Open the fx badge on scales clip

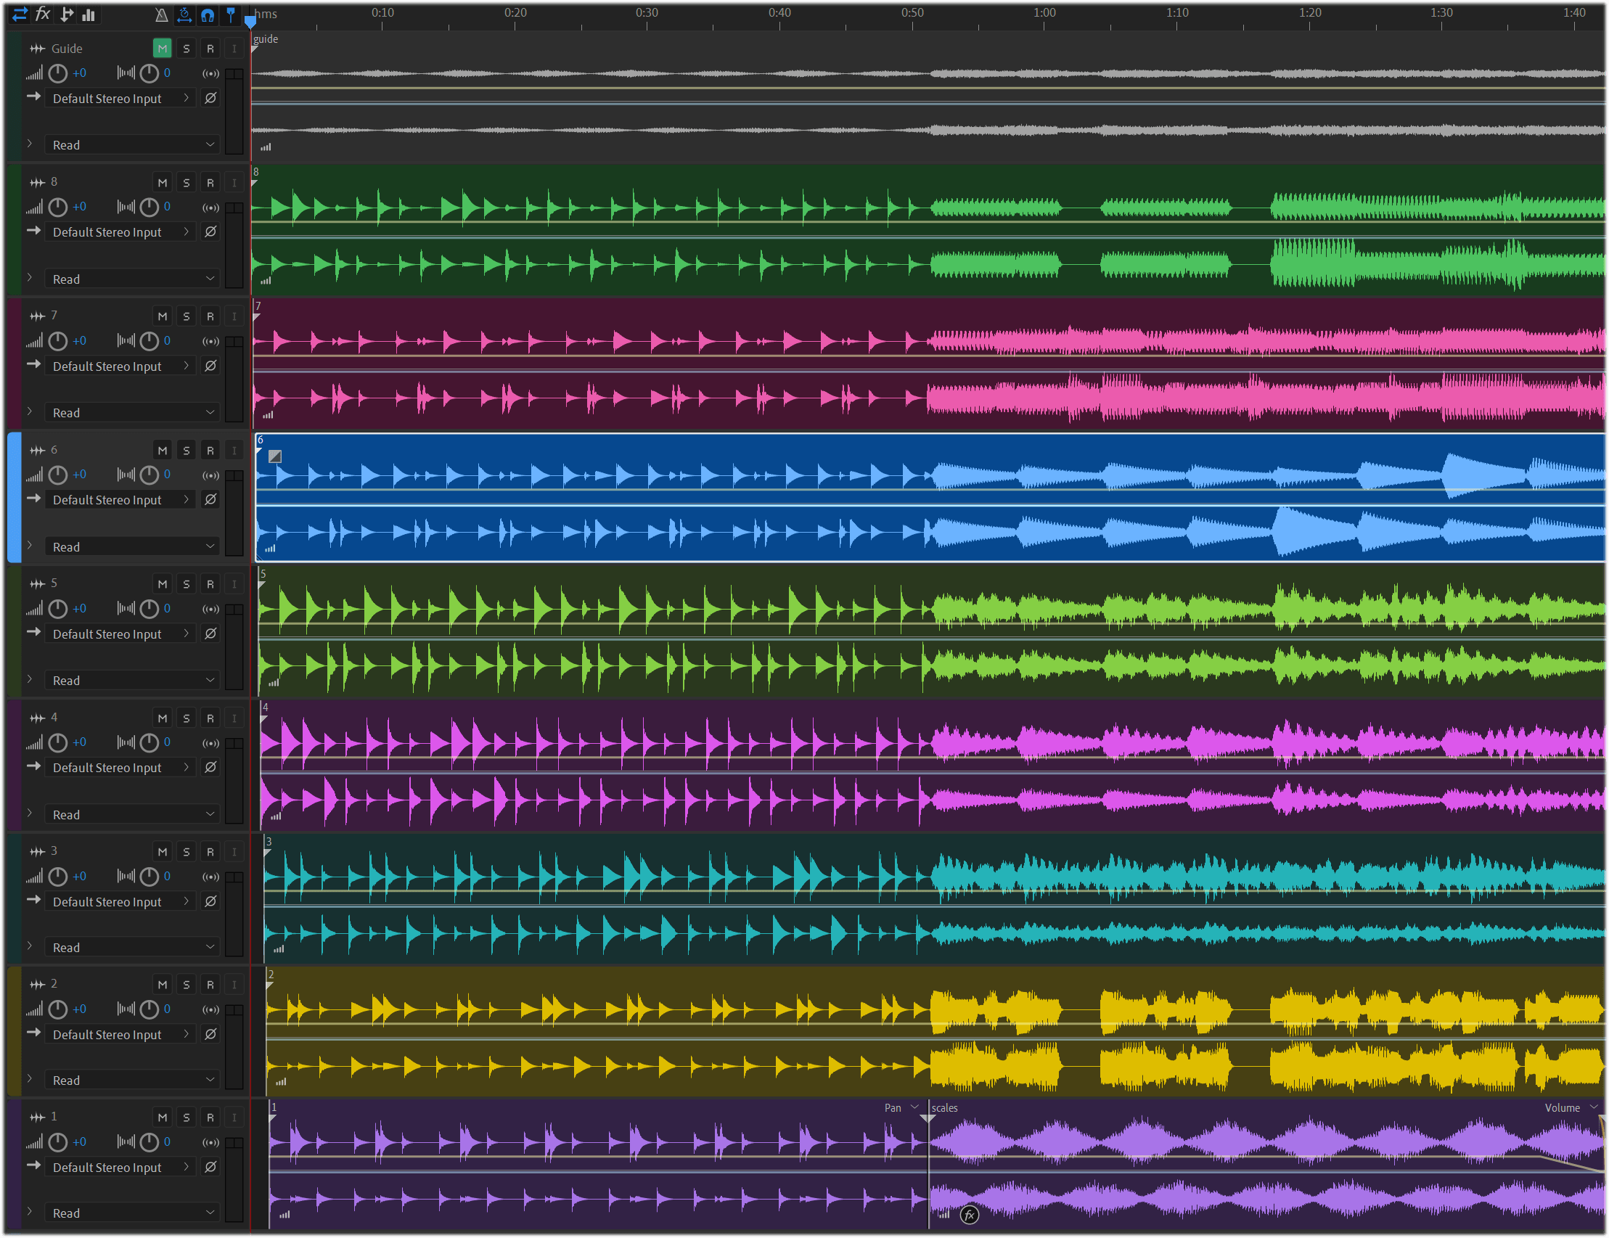(x=970, y=1215)
